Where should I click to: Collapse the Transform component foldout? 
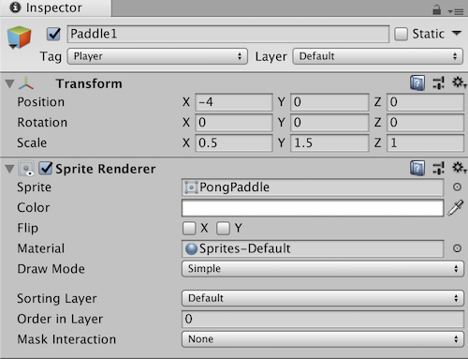tap(9, 83)
